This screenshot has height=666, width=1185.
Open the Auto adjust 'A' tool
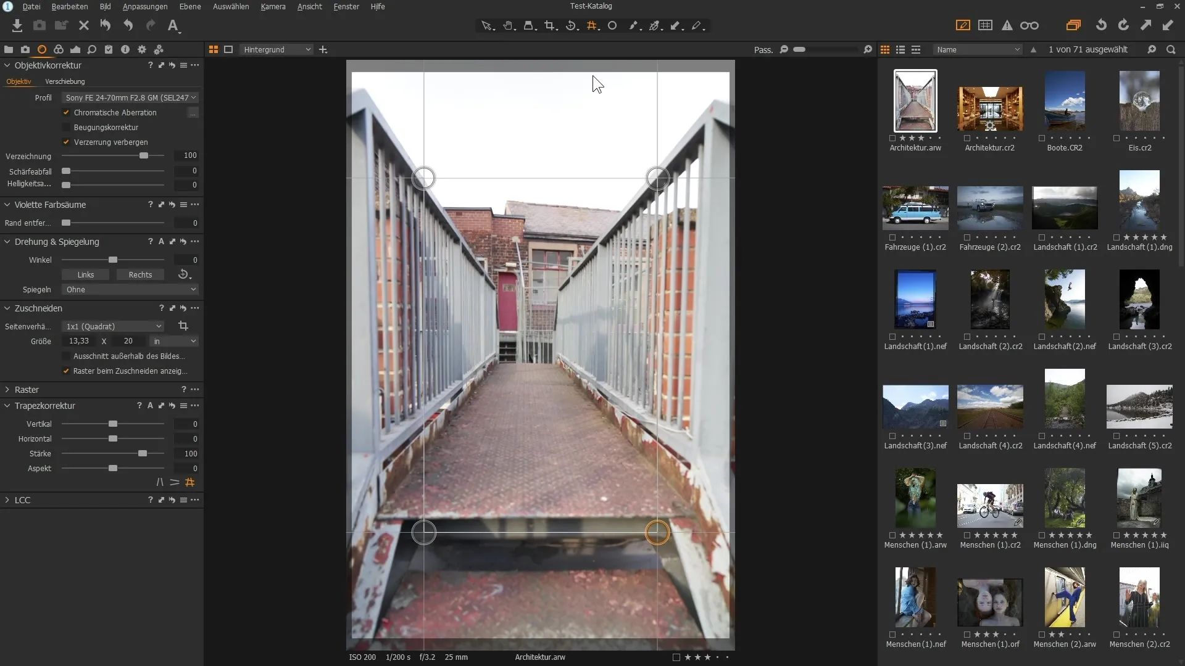point(173,25)
